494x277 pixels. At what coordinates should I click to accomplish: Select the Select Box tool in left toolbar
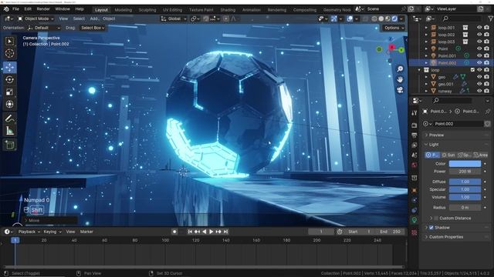coord(9,42)
